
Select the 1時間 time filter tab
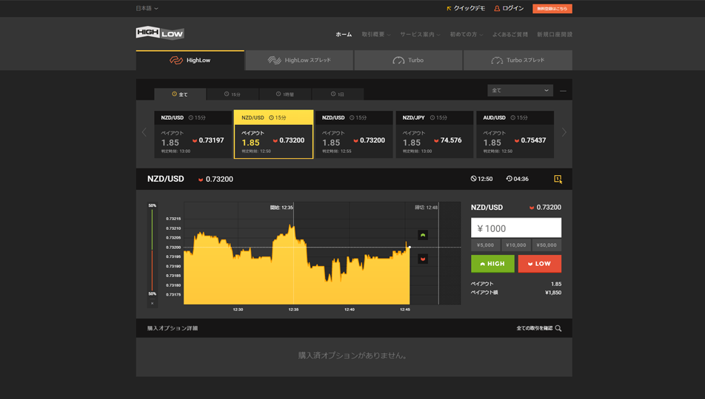coord(285,95)
